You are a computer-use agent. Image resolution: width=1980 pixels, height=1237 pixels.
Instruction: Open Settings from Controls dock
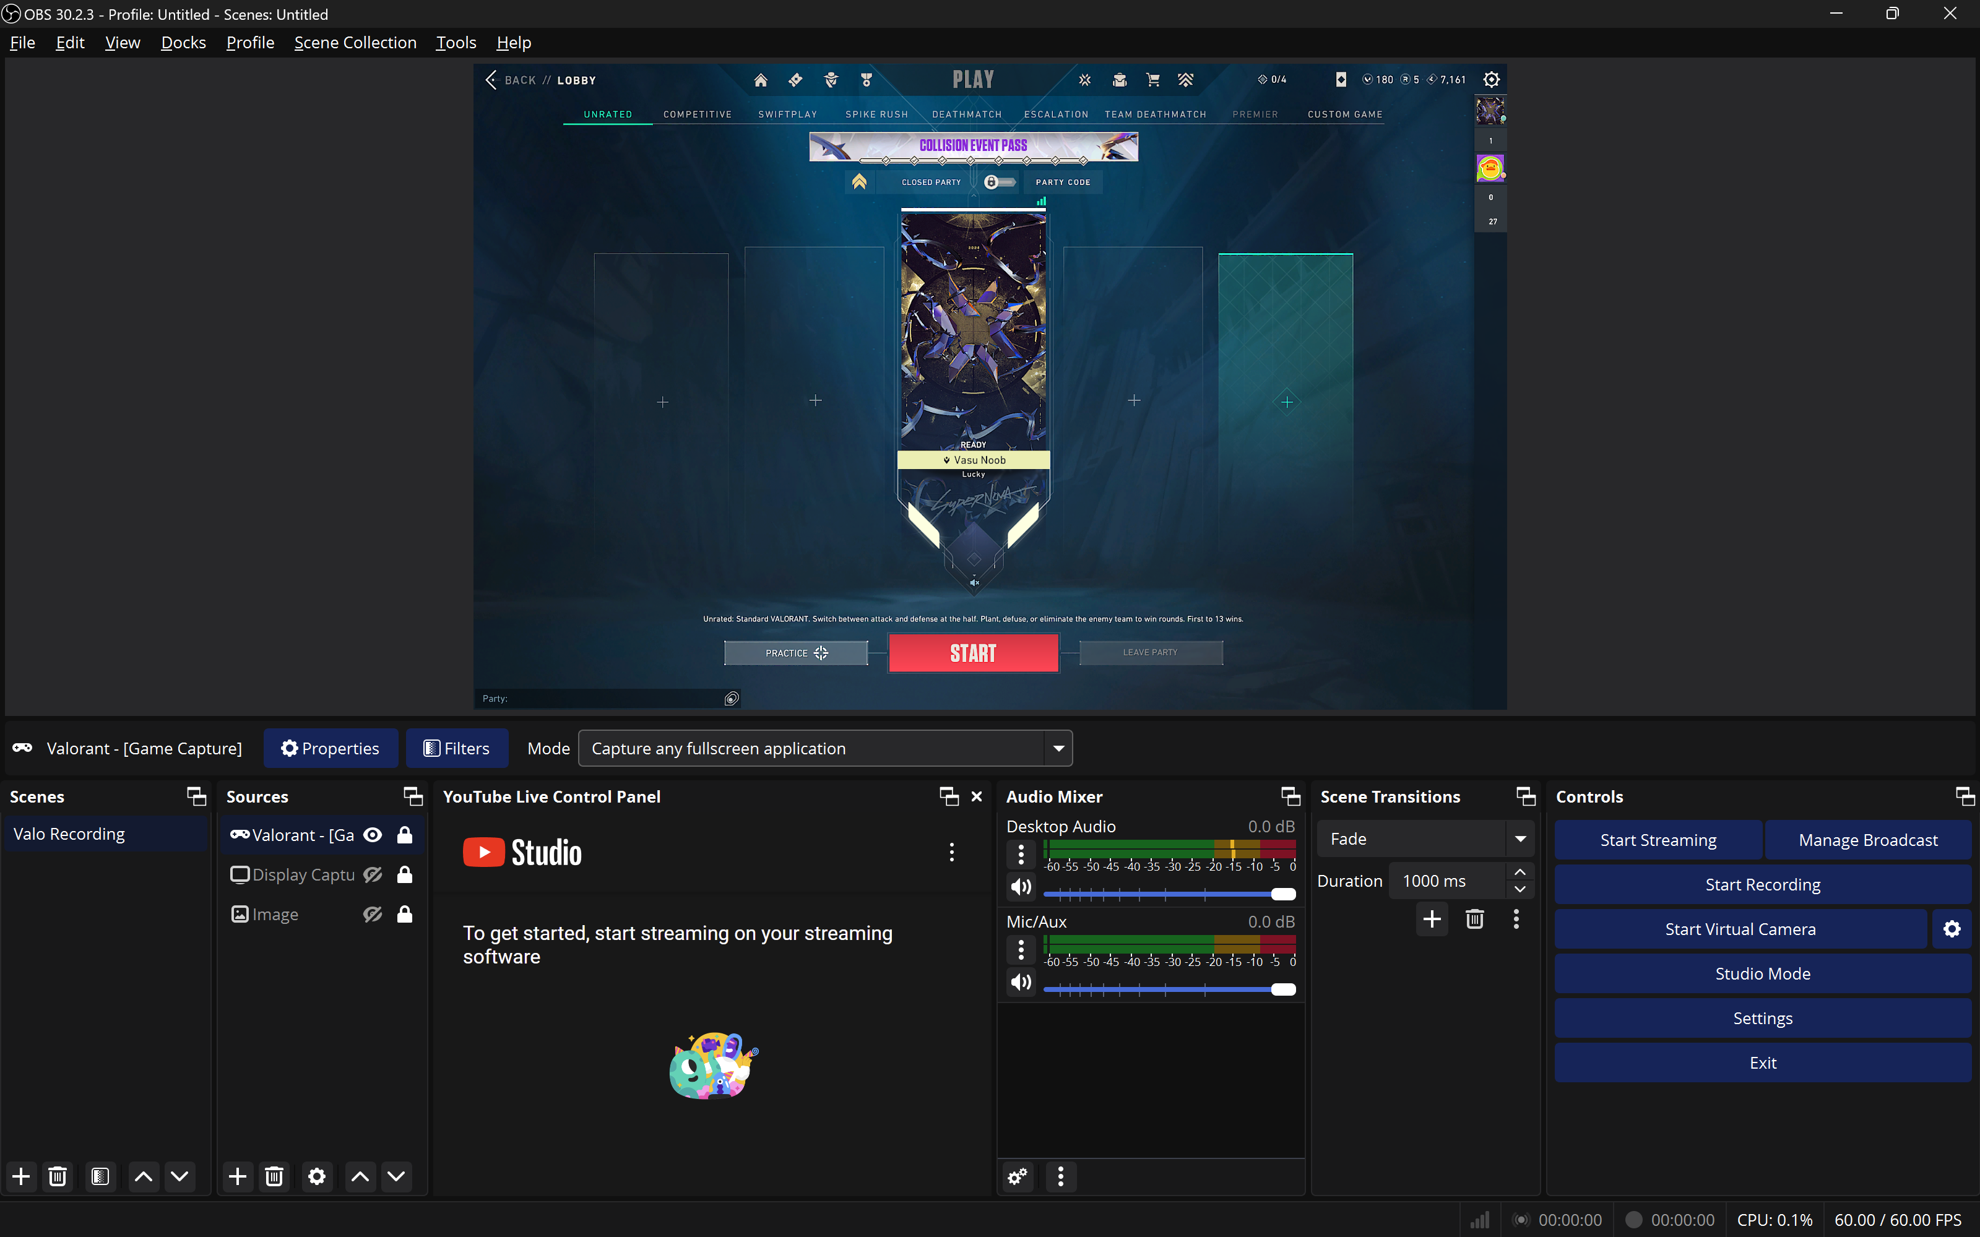point(1763,1019)
